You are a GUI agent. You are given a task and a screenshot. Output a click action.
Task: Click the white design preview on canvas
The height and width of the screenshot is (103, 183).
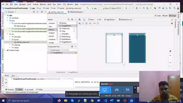tap(114, 48)
